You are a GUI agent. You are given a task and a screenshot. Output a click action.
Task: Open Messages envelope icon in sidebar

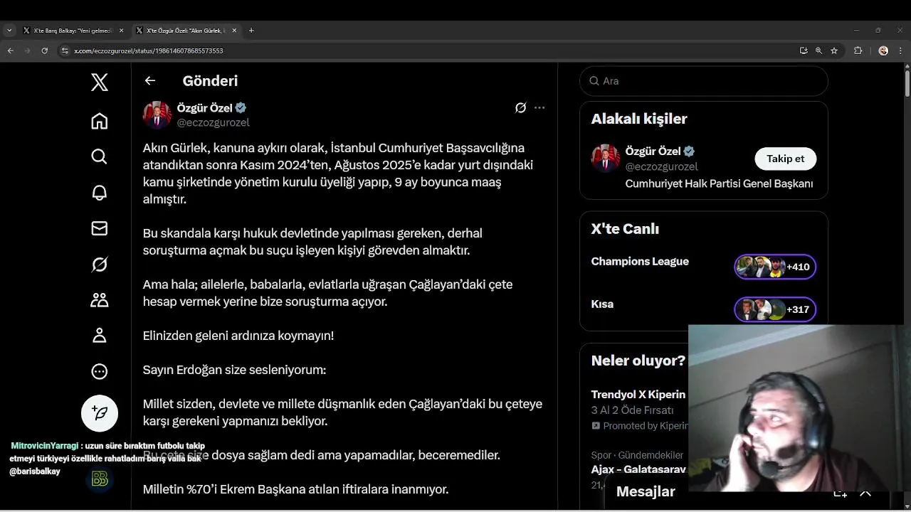coord(100,228)
